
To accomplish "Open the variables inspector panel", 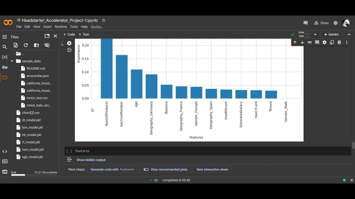I will click(x=5, y=57).
